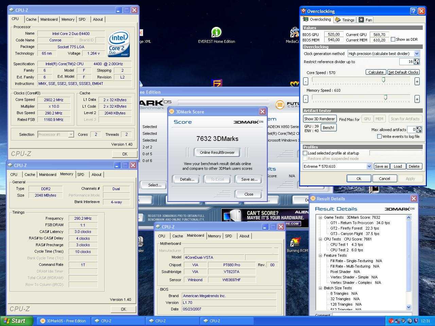Click the Memory Speed slider handle

(385, 97)
